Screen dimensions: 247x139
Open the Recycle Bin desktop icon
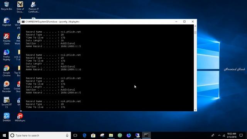7,6
